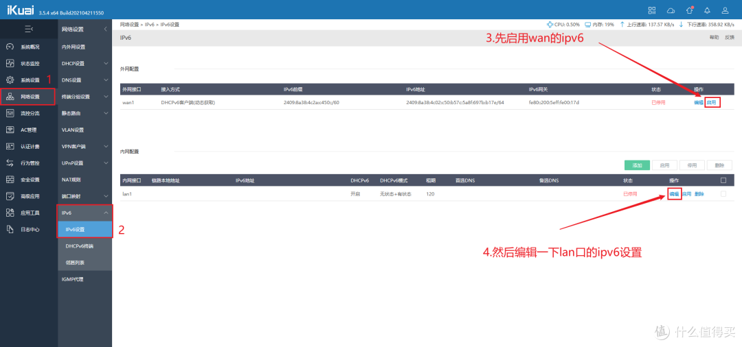Click green 添加 button
The height and width of the screenshot is (347, 742).
point(637,165)
